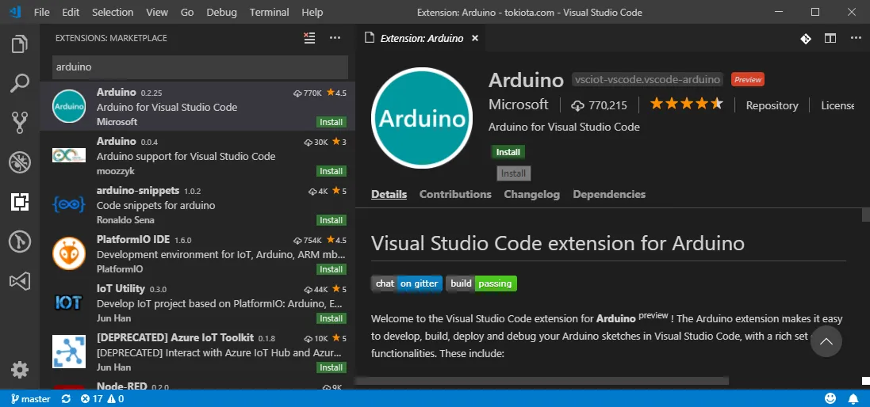Click the green Install button in detail page
The width and height of the screenshot is (870, 407).
pyautogui.click(x=508, y=152)
